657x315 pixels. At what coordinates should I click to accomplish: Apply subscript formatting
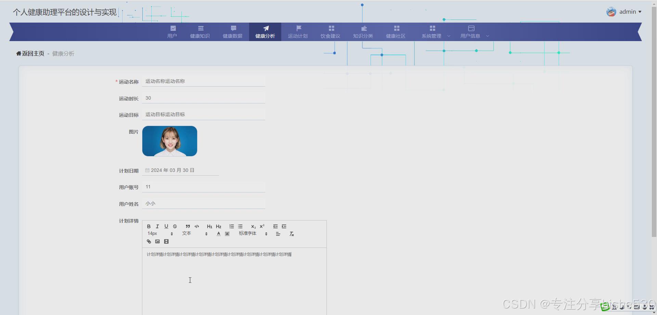pyautogui.click(x=253, y=226)
